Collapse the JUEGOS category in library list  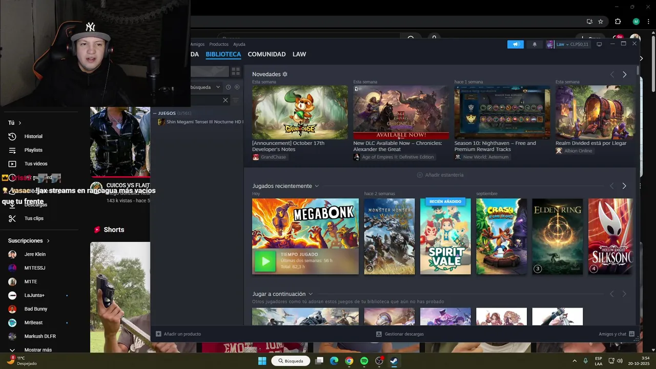(155, 113)
